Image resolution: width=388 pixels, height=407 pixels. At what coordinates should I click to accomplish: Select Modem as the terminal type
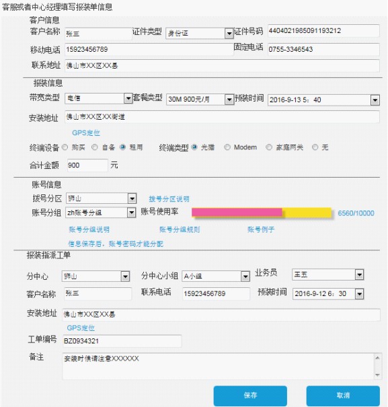pos(227,147)
